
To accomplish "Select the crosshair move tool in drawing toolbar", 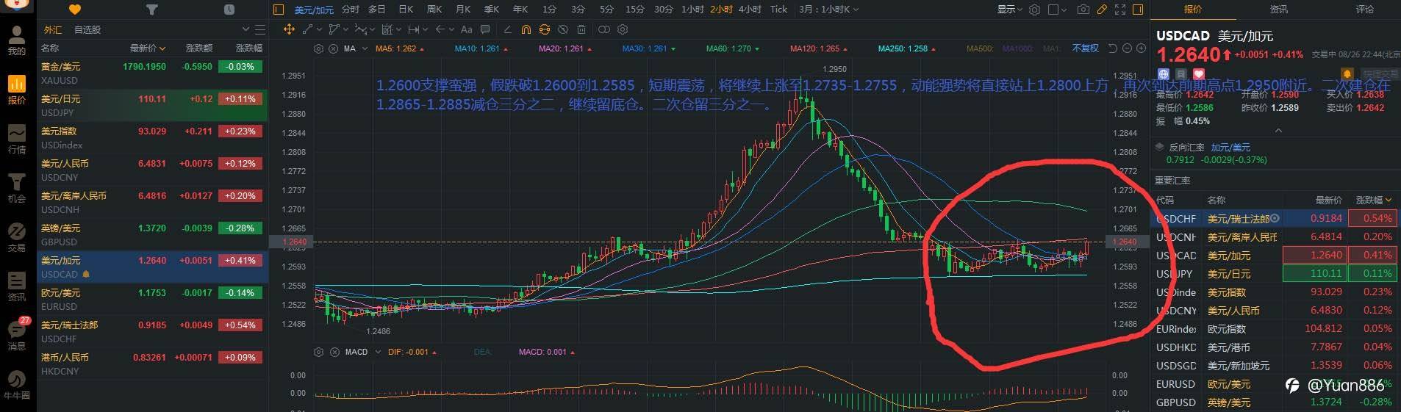I will [290, 29].
